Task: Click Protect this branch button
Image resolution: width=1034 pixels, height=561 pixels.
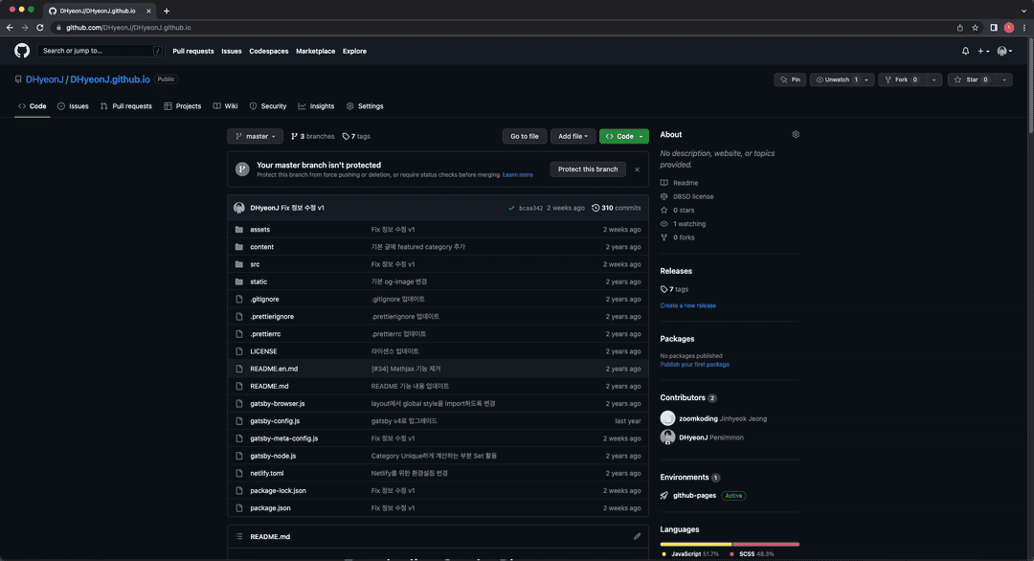Action: (x=588, y=169)
